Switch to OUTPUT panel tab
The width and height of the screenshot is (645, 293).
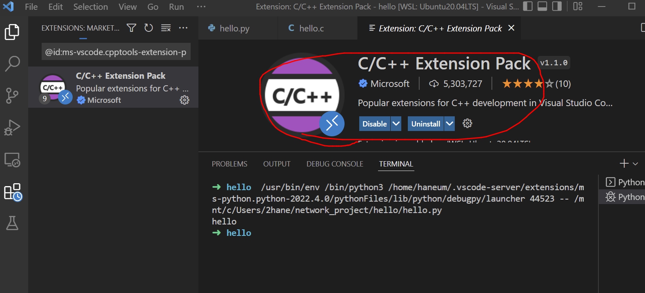pyautogui.click(x=277, y=164)
